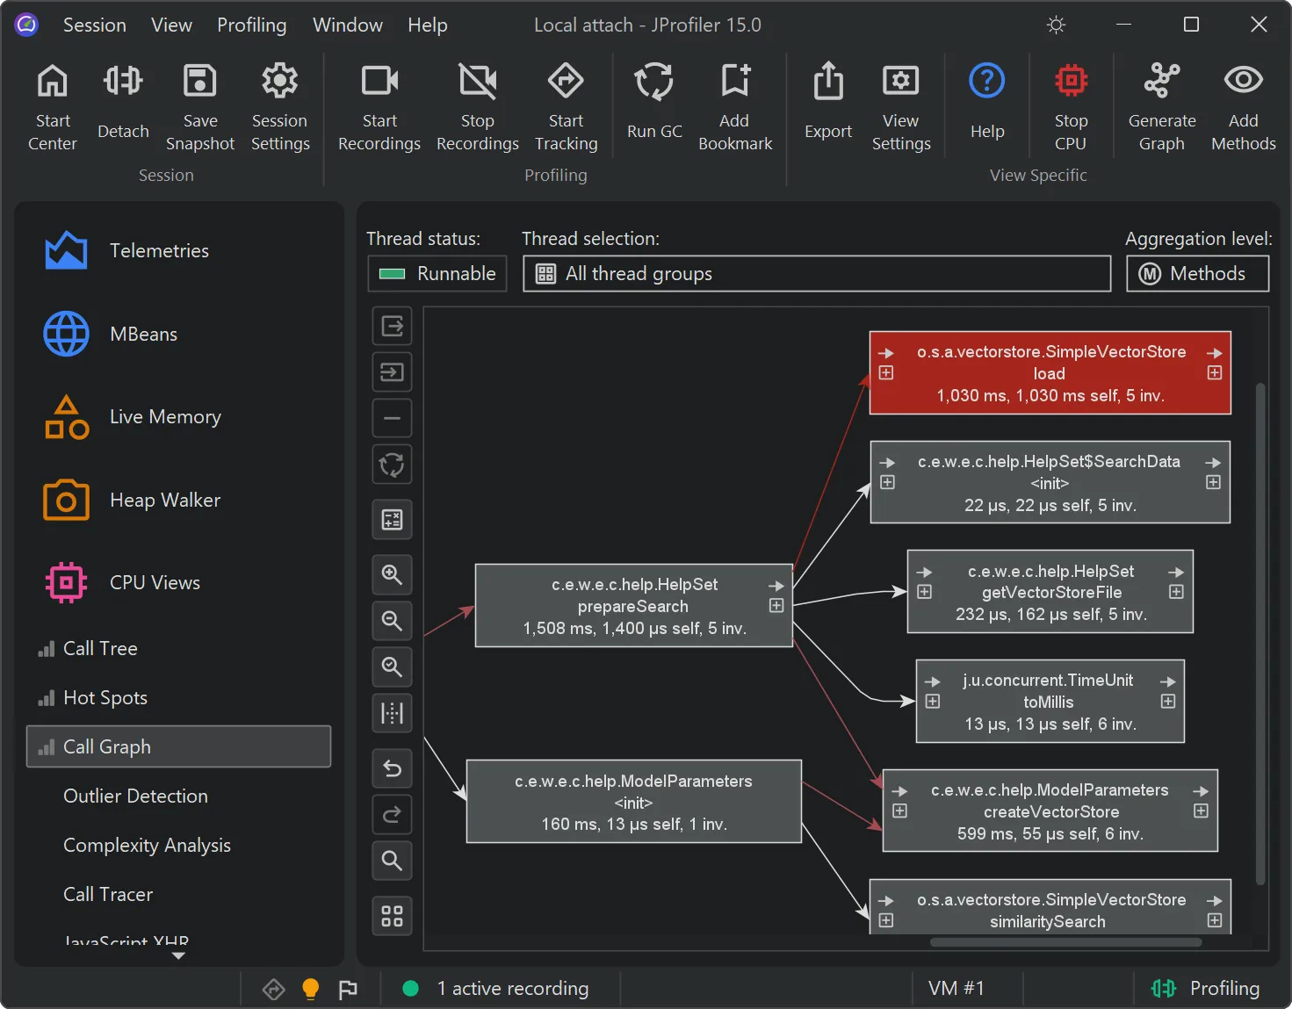This screenshot has width=1292, height=1009.
Task: Open Heap Walker from the sidebar
Action: coord(164,500)
